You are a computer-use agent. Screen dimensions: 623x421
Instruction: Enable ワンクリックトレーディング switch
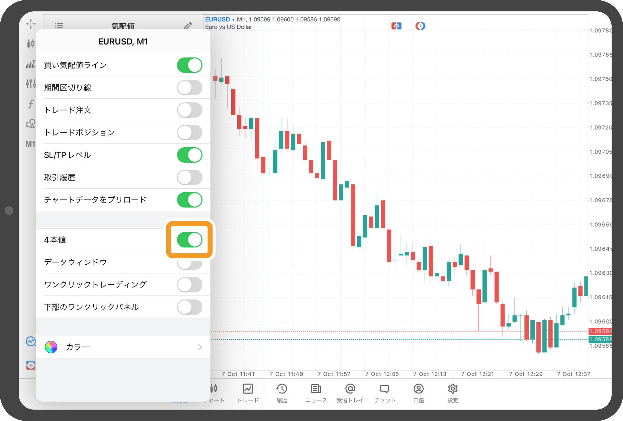click(x=190, y=284)
